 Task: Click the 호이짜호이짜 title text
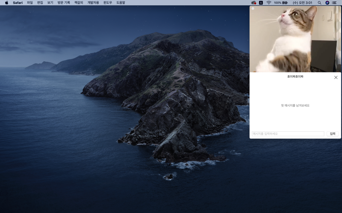(x=295, y=77)
